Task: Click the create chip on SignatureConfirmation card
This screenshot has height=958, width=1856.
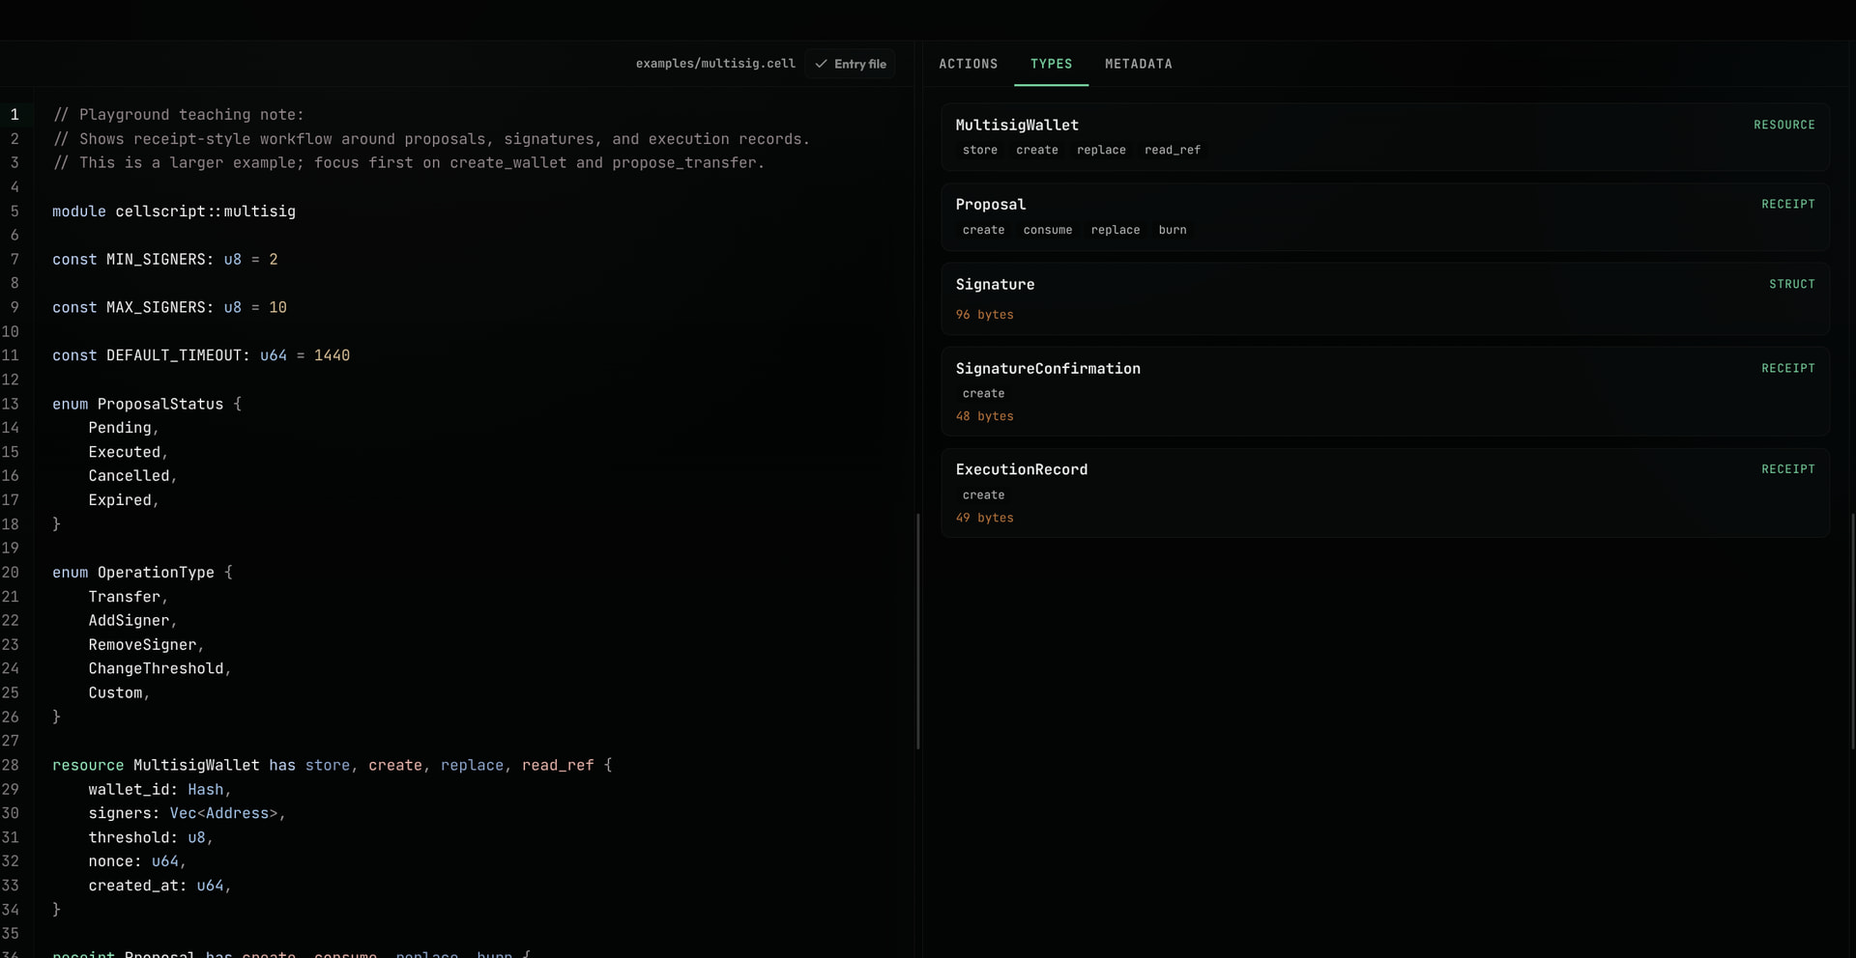Action: point(983,393)
